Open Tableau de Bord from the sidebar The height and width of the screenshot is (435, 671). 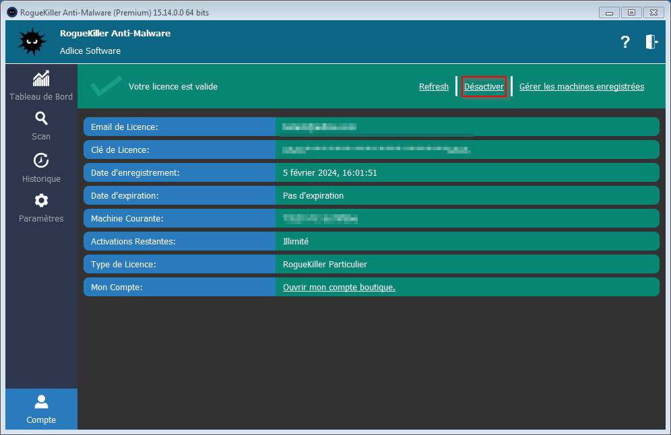[41, 86]
